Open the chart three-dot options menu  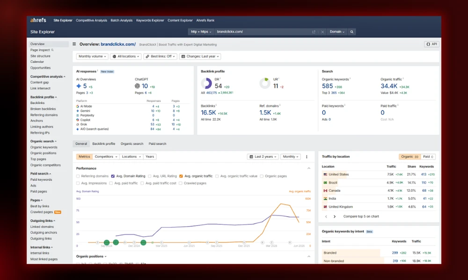pos(307,156)
